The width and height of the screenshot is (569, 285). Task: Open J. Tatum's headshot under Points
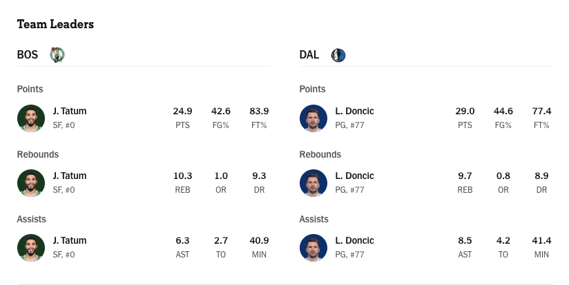(31, 118)
